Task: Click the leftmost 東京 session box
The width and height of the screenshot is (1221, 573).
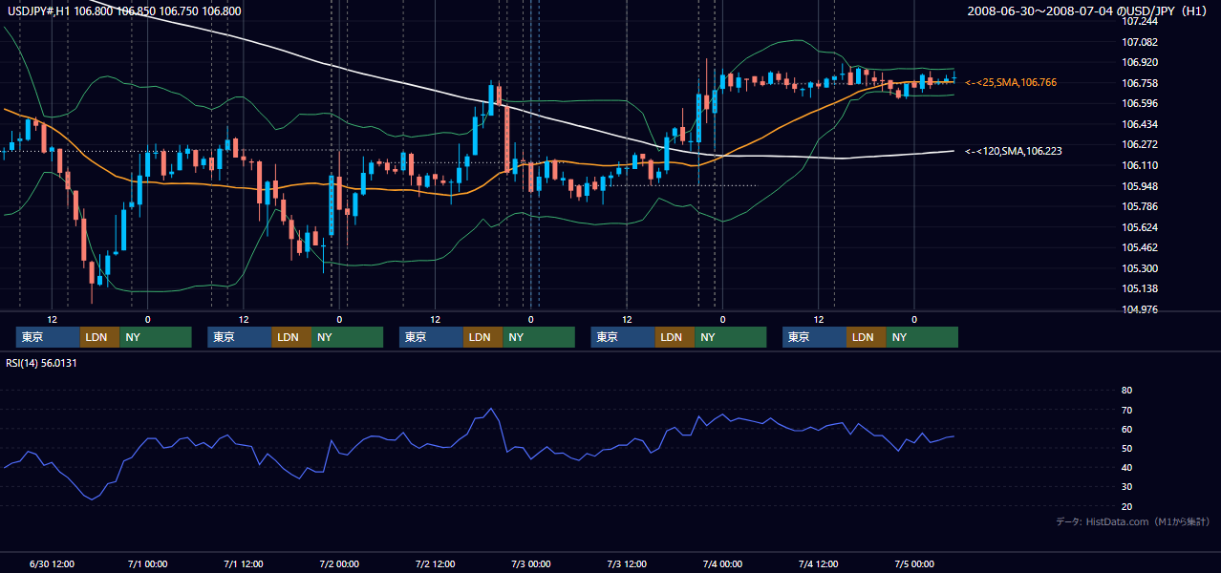Action: coord(49,337)
